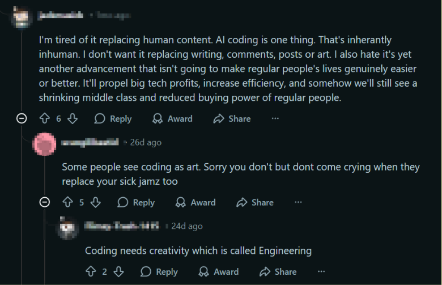This screenshot has width=442, height=285.
Task: Share the comment with 6 points
Action: click(232, 118)
